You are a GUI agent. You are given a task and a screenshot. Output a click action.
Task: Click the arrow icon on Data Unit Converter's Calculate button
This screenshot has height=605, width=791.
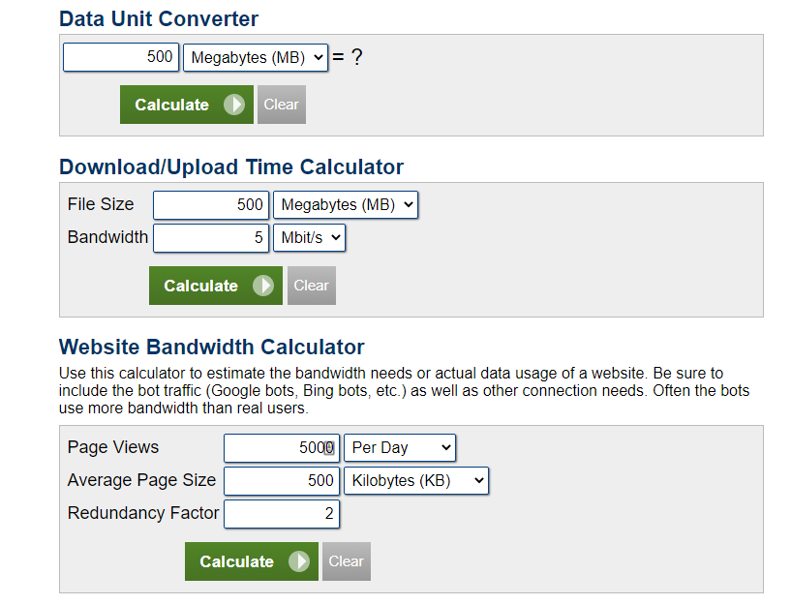[x=234, y=105]
